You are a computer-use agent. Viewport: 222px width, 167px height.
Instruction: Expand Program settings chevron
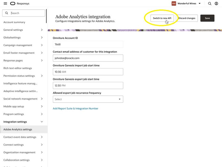coord(42,114)
